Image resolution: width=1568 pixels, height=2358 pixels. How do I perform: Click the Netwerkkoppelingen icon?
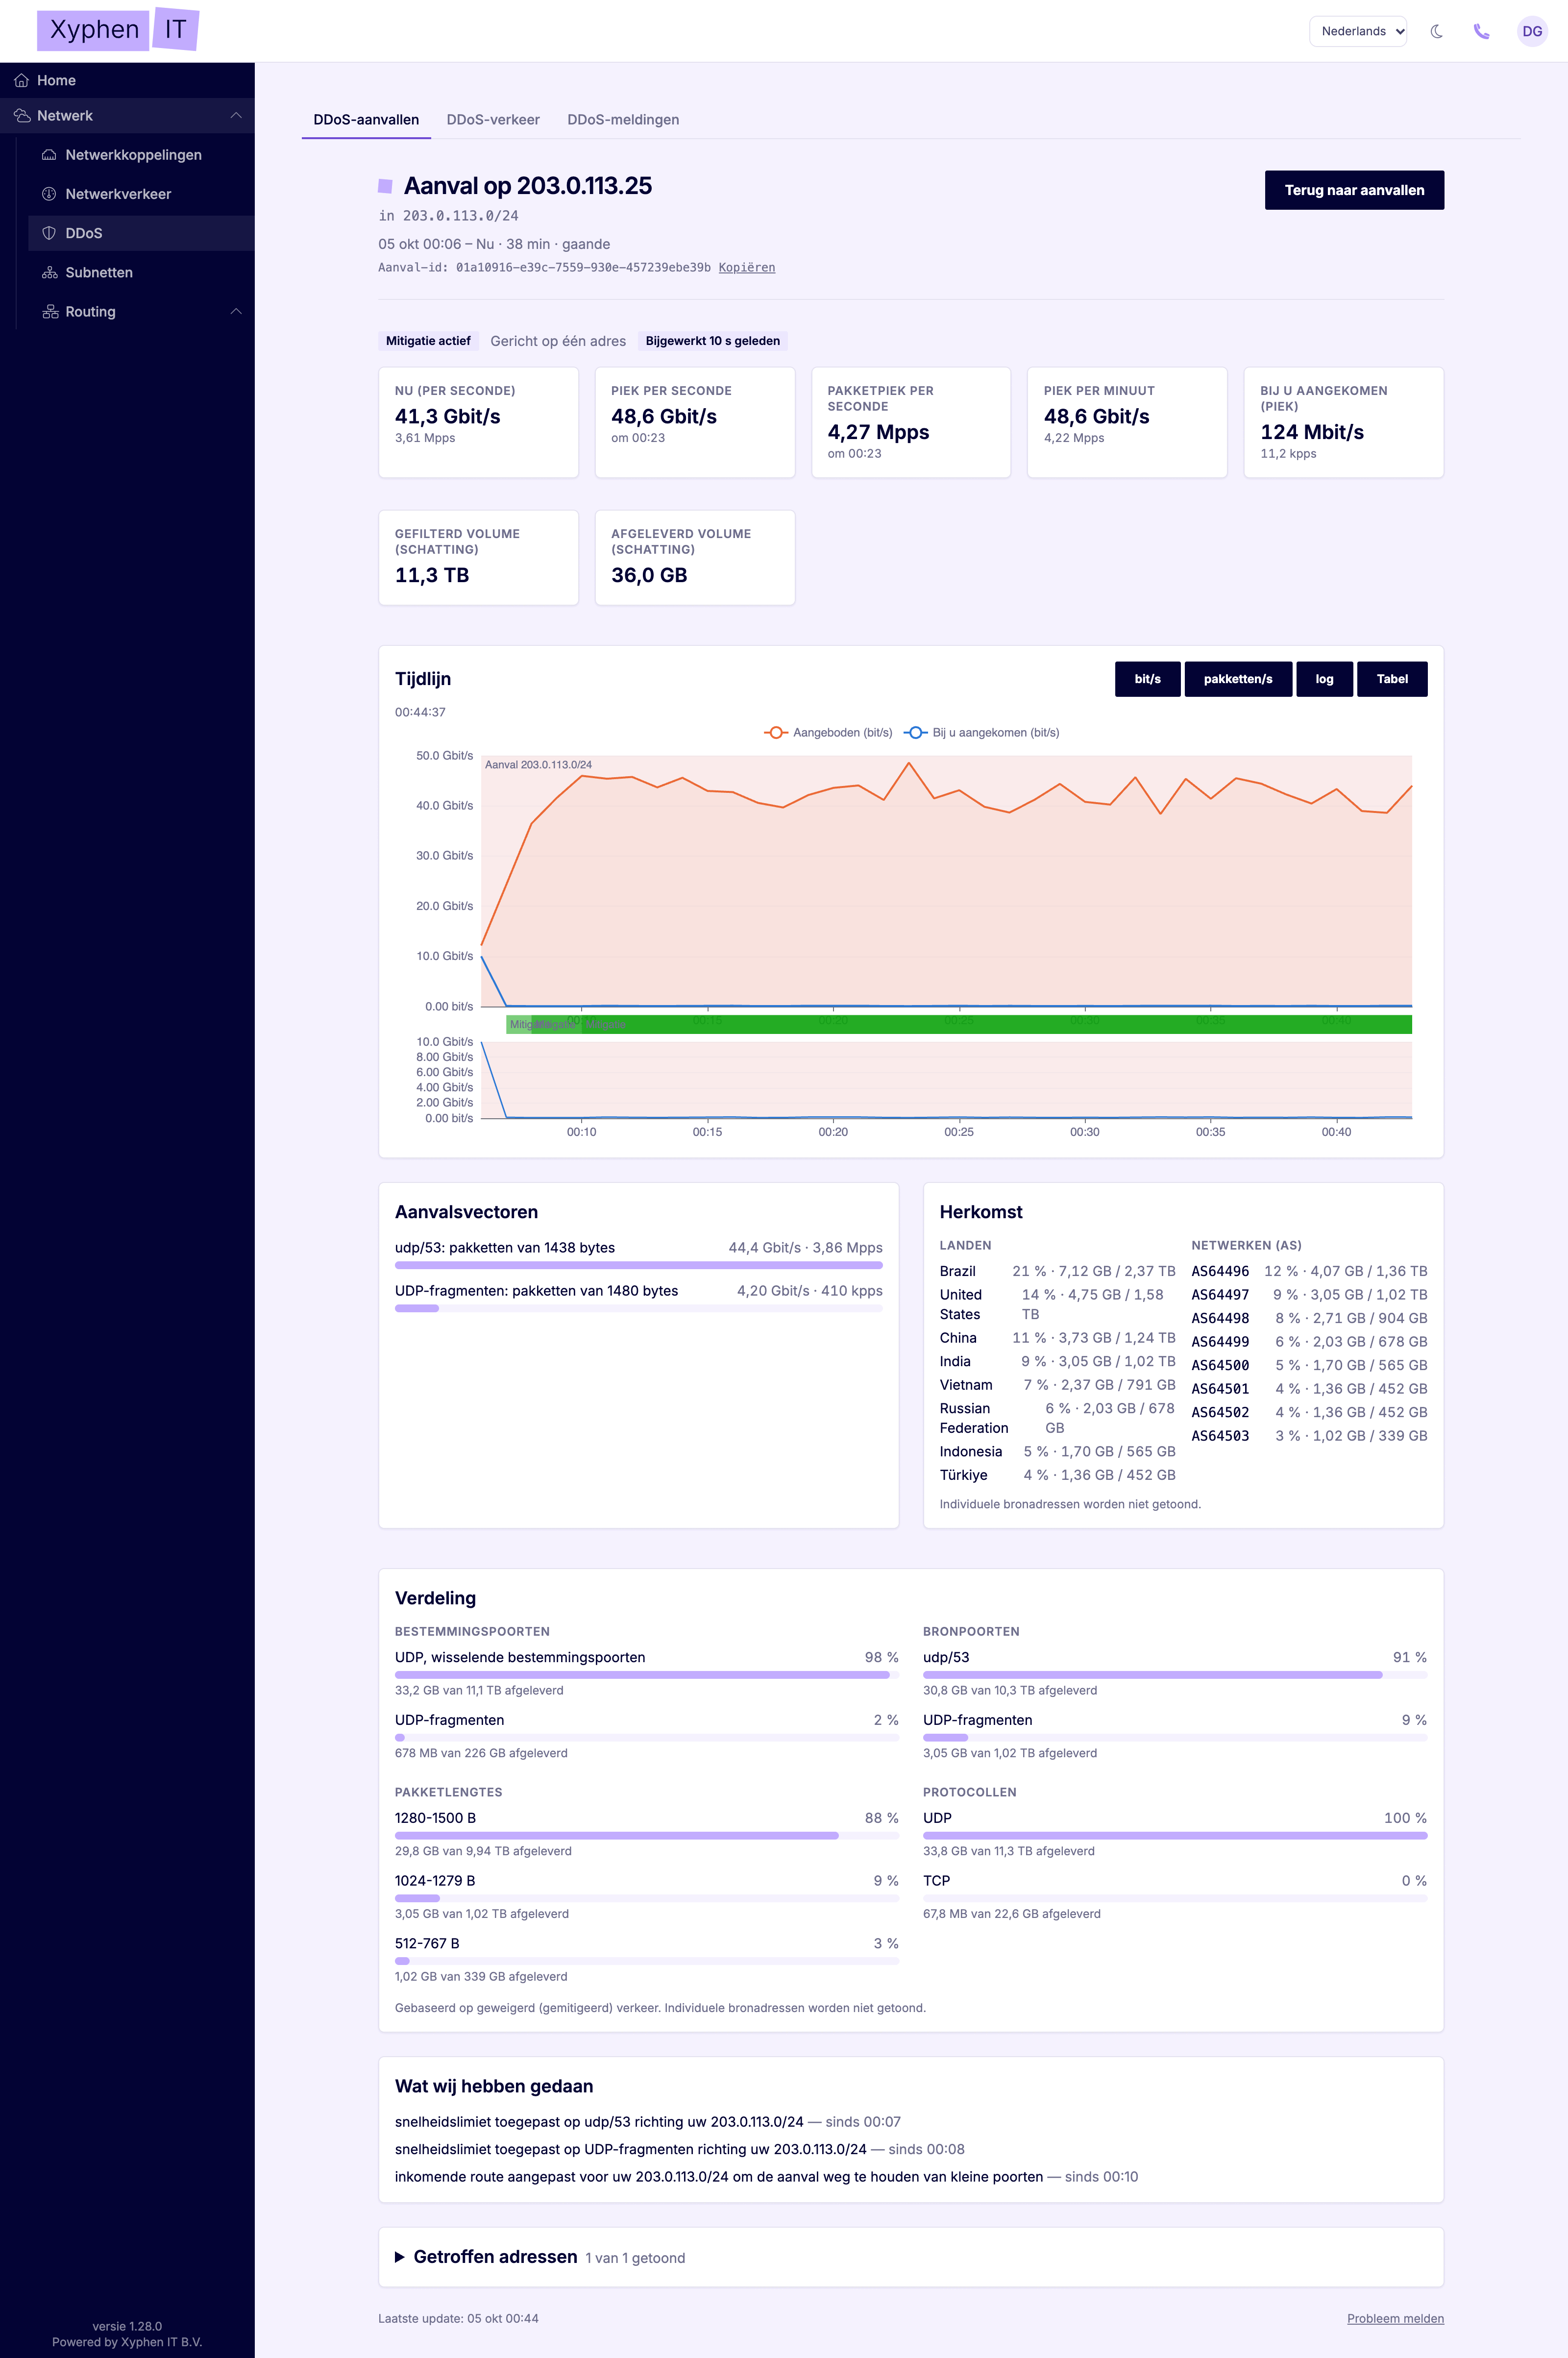(49, 155)
